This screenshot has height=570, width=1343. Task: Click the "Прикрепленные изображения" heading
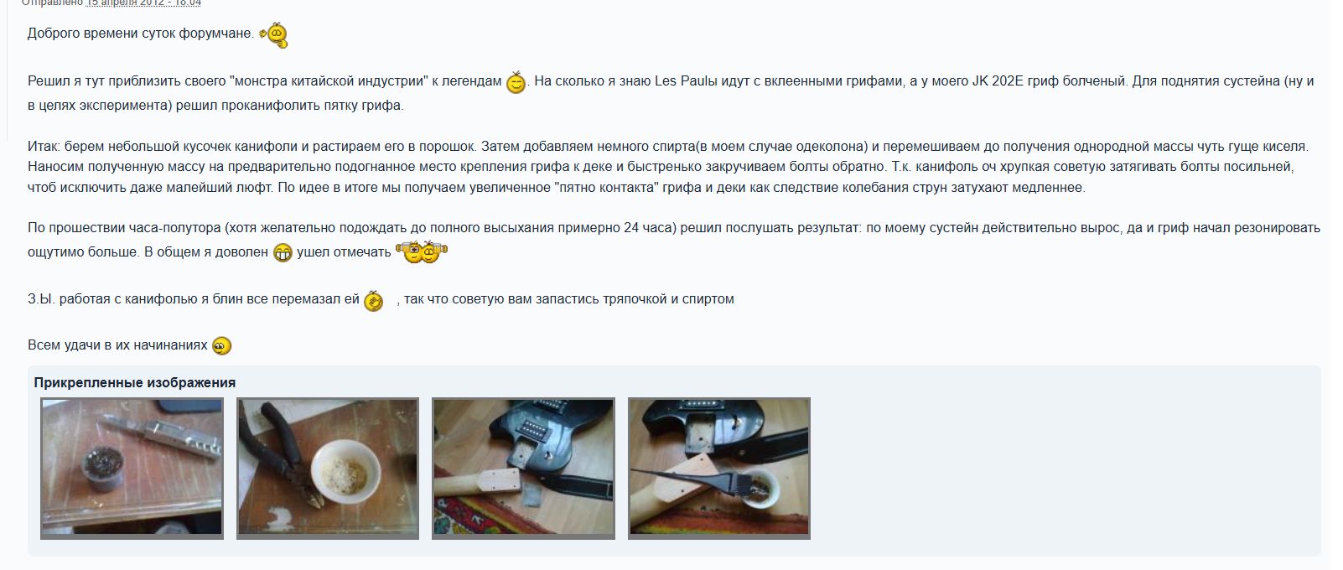tap(135, 383)
